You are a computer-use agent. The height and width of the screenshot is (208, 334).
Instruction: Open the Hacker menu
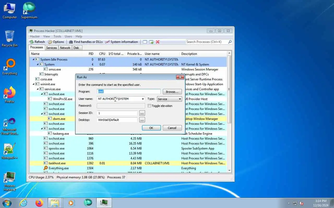35,36
